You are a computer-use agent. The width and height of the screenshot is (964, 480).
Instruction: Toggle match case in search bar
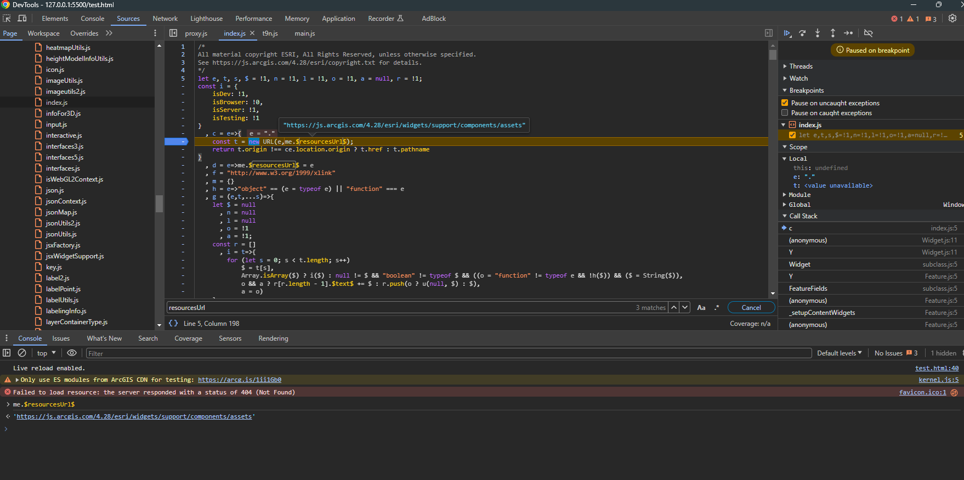701,308
